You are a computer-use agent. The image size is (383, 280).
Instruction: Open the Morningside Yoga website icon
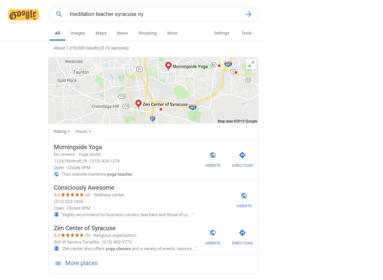click(213, 155)
